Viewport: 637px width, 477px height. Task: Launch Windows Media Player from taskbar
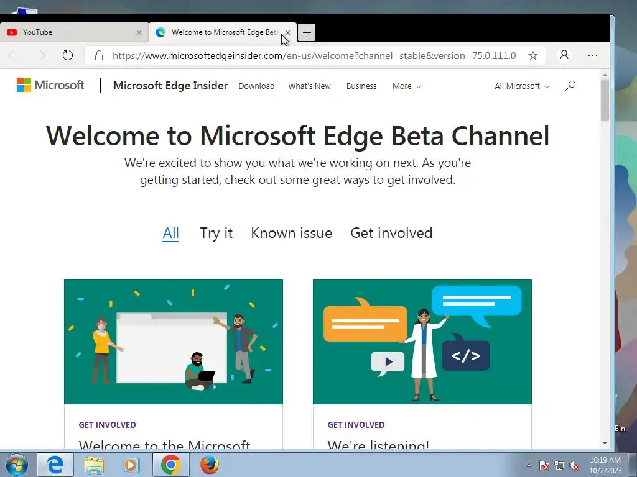131,465
